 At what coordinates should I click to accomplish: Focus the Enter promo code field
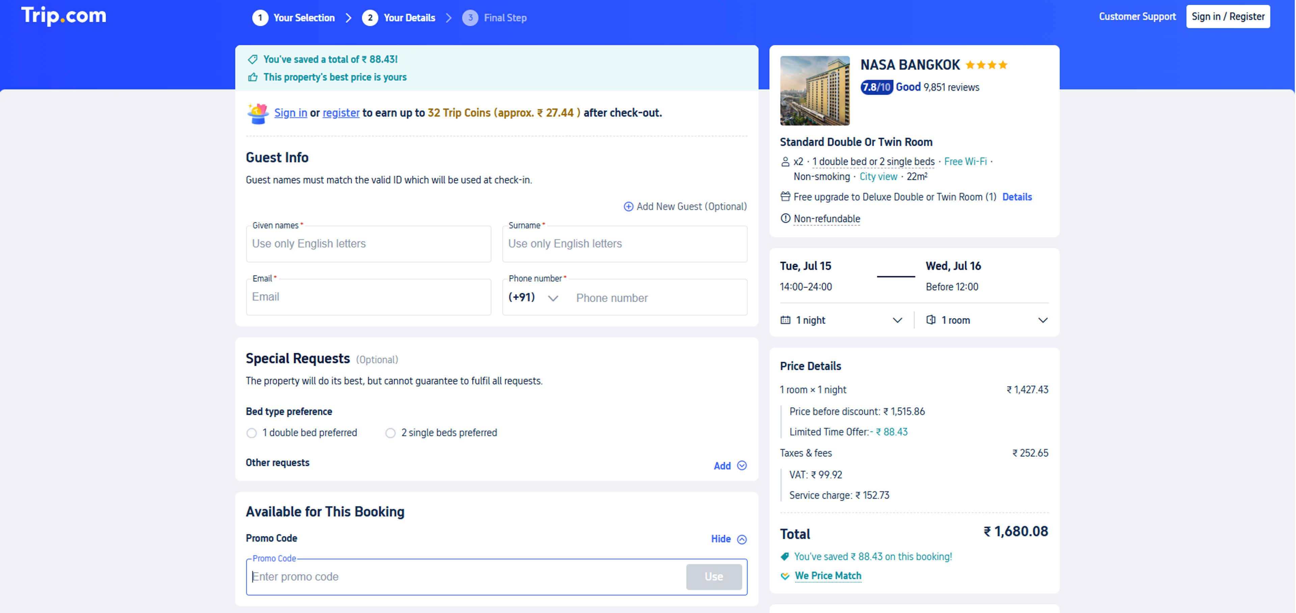[466, 577]
